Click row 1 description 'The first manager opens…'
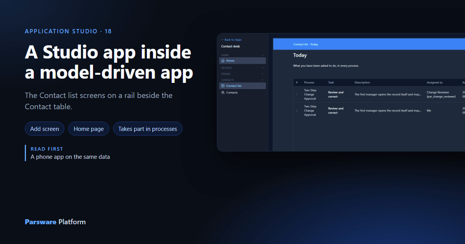 [x=388, y=95]
